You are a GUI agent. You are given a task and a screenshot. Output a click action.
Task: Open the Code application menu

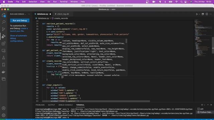click(x=10, y=2)
